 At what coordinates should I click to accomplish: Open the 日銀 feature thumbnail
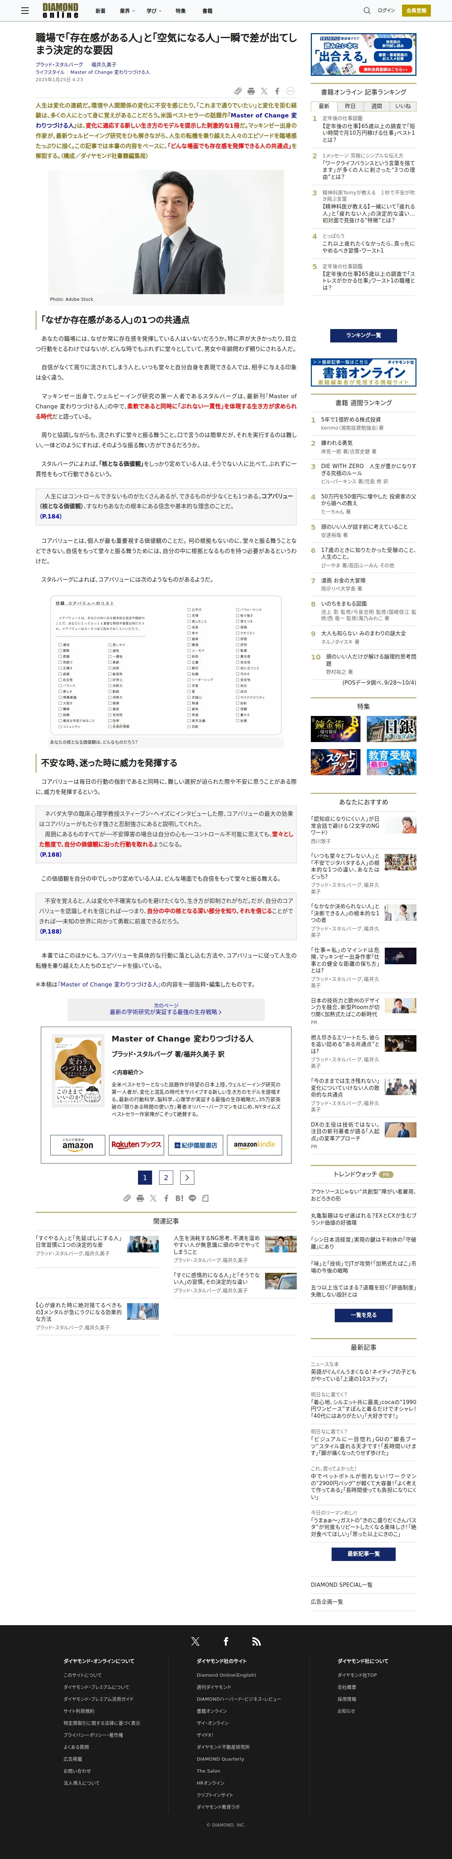391,729
